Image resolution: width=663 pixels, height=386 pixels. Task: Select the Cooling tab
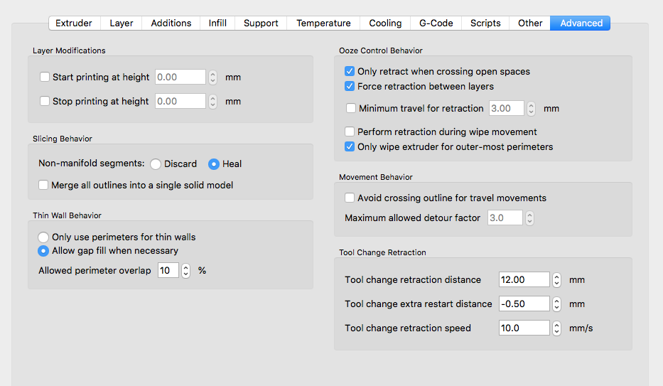[x=384, y=23]
